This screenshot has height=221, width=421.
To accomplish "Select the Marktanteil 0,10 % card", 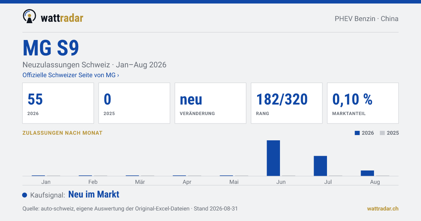I will [x=362, y=103].
